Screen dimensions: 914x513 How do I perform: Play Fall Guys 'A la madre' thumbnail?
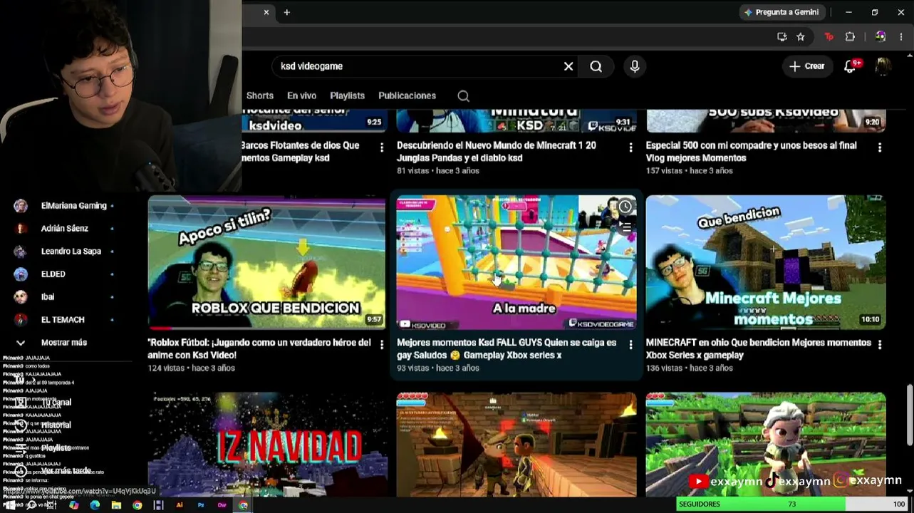click(516, 262)
